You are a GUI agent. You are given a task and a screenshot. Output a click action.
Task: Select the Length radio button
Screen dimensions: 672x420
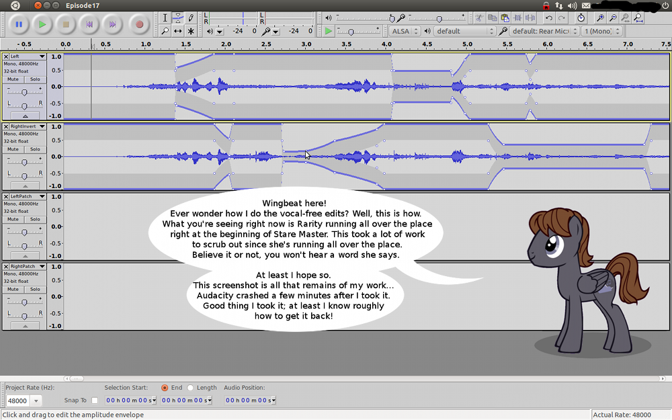[x=190, y=388]
